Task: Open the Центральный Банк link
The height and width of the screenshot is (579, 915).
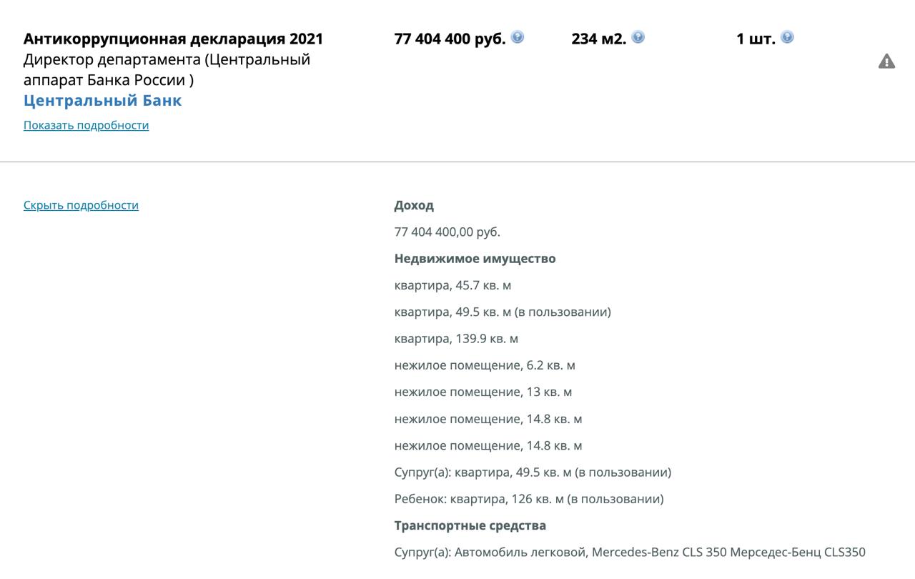Action: pyautogui.click(x=102, y=100)
